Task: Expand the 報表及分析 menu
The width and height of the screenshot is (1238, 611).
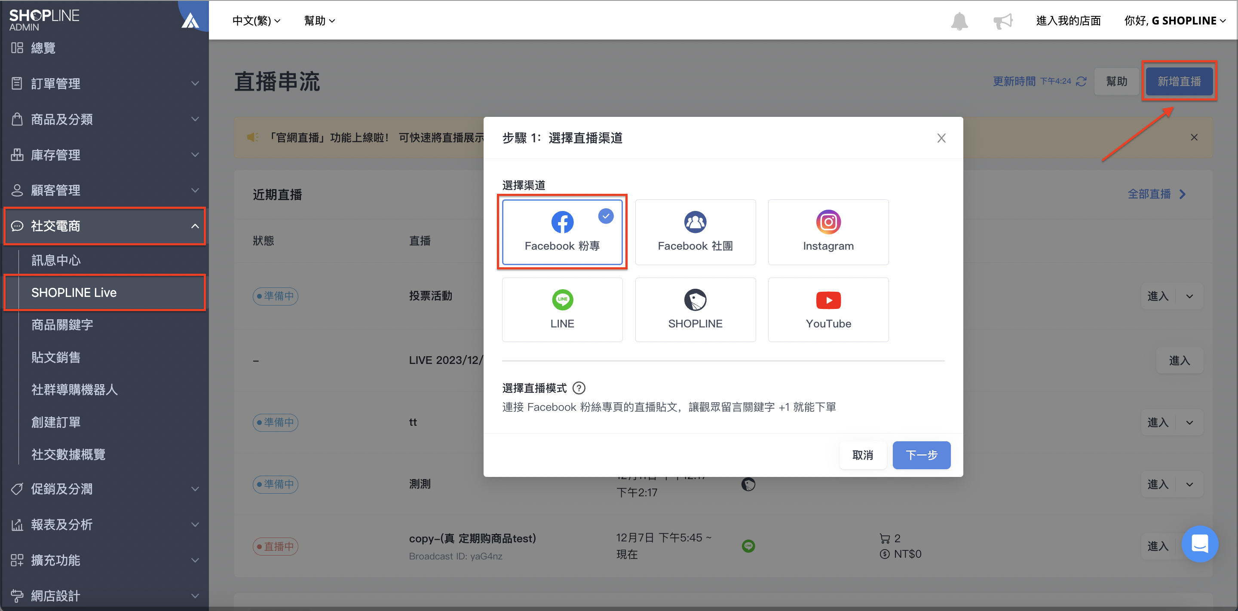Action: pos(104,525)
